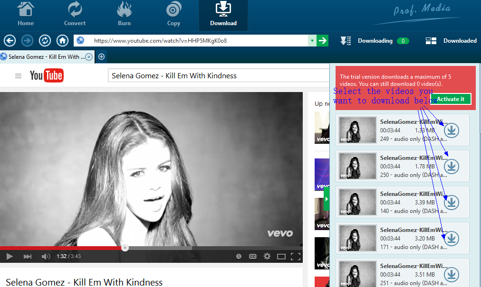The image size is (481, 287).
Task: Go to browser home page
Action: coord(63,40)
